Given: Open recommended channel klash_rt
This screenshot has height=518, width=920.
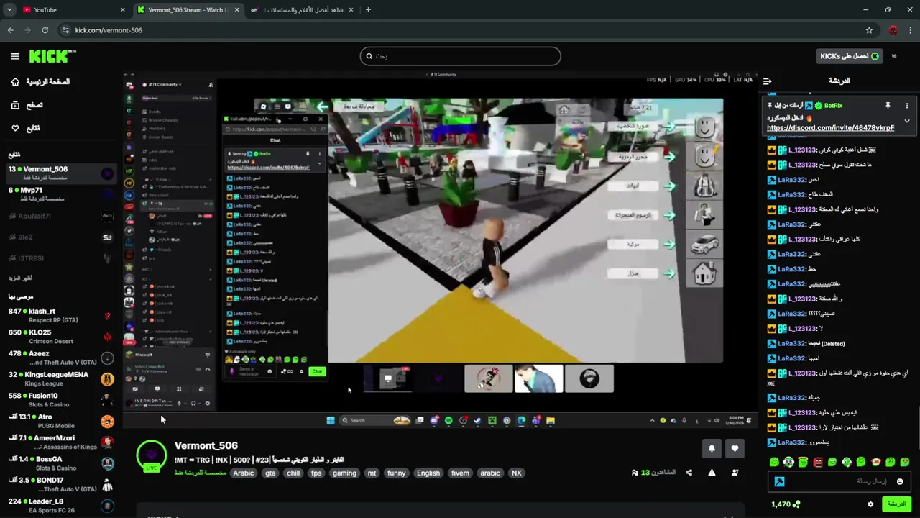Looking at the screenshot, I should point(60,315).
